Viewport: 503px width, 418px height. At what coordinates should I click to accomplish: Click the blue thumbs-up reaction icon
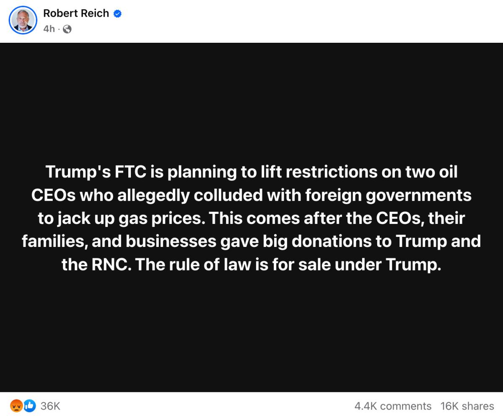point(29,405)
